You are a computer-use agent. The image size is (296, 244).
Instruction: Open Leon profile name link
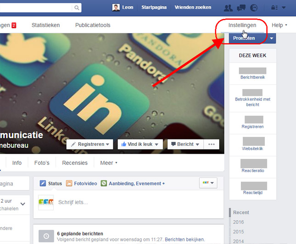point(128,7)
